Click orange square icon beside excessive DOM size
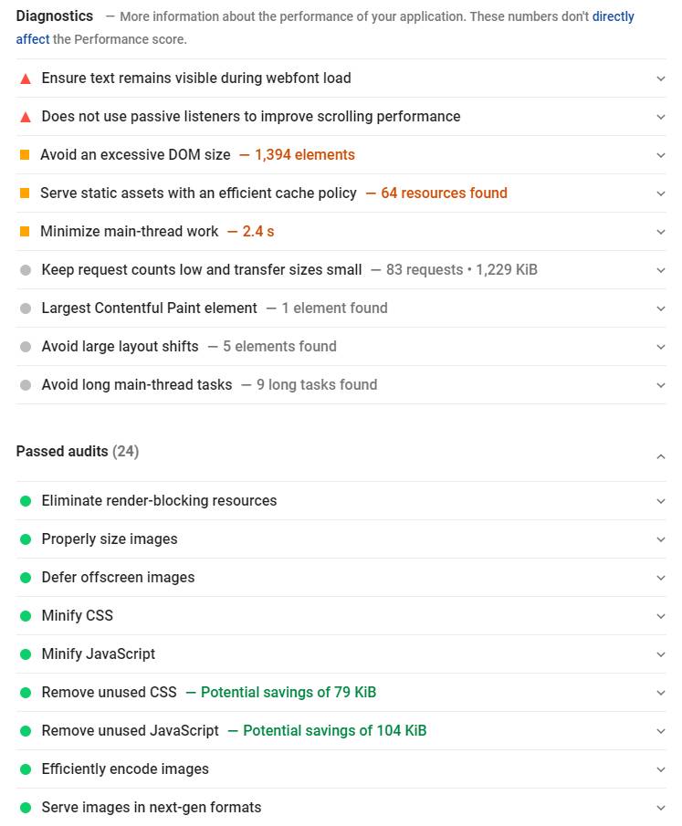The width and height of the screenshot is (682, 826). tap(26, 155)
